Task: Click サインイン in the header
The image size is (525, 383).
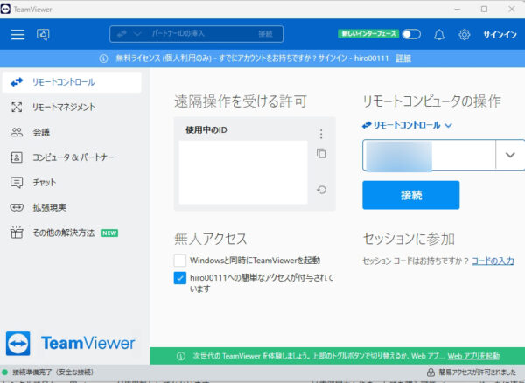Action: [500, 34]
